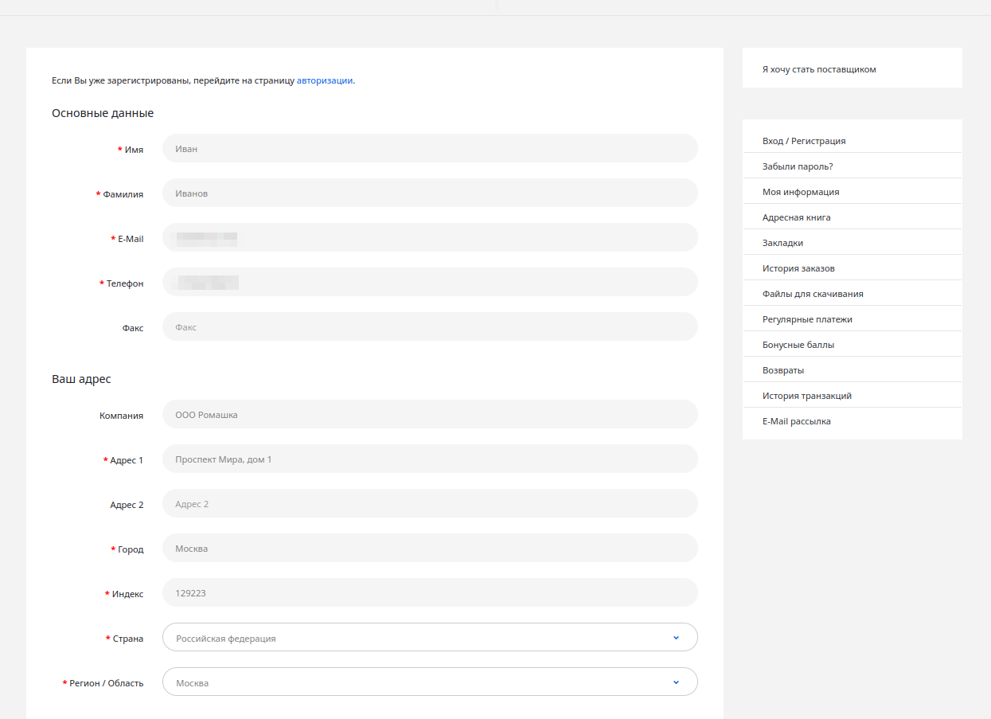Click the Факс input field
This screenshot has height=719, width=991.
430,326
